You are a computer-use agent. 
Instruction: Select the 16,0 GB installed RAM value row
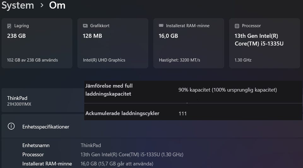[x=117, y=164]
